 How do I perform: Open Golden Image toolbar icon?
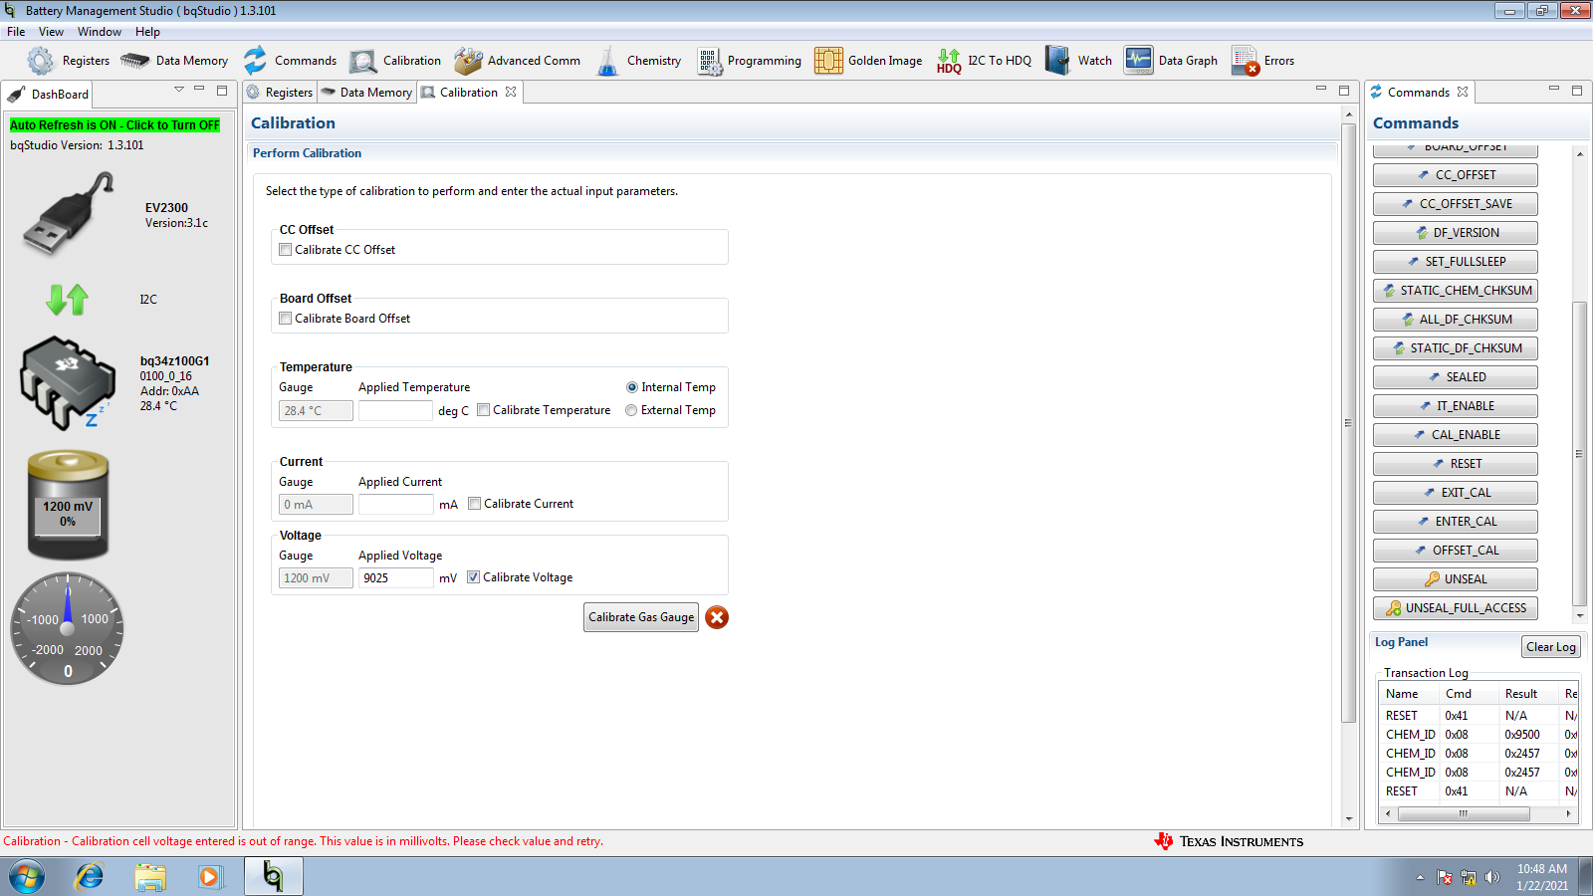828,61
